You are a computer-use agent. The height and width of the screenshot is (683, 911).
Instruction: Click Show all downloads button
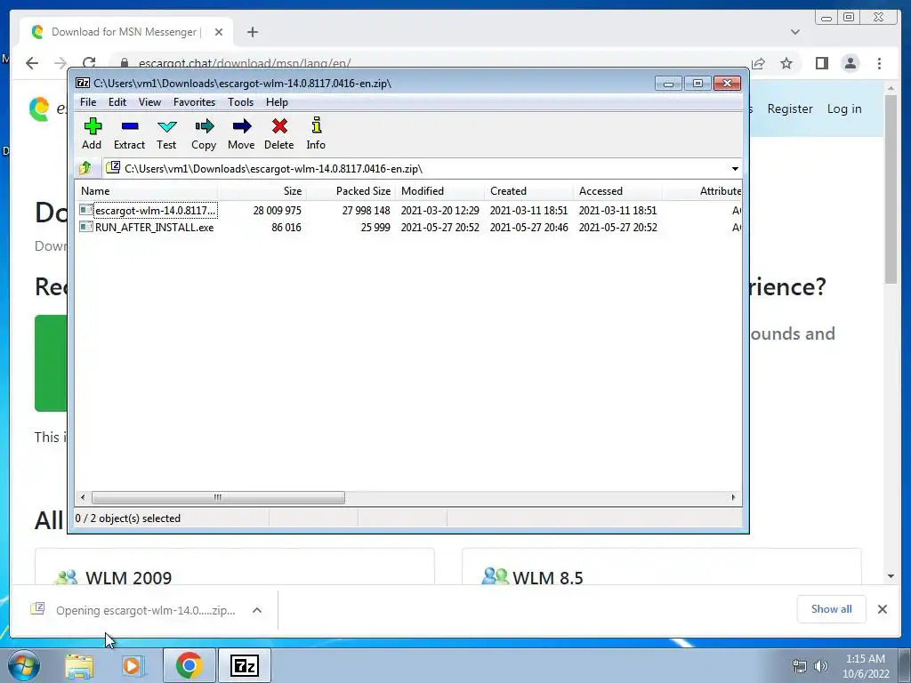[832, 608]
